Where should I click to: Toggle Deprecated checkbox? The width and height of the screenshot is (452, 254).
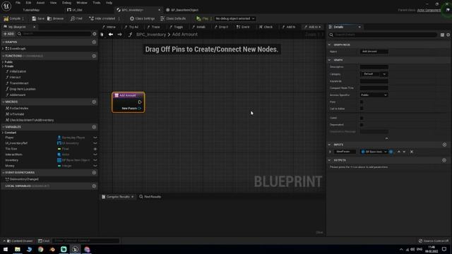362,125
